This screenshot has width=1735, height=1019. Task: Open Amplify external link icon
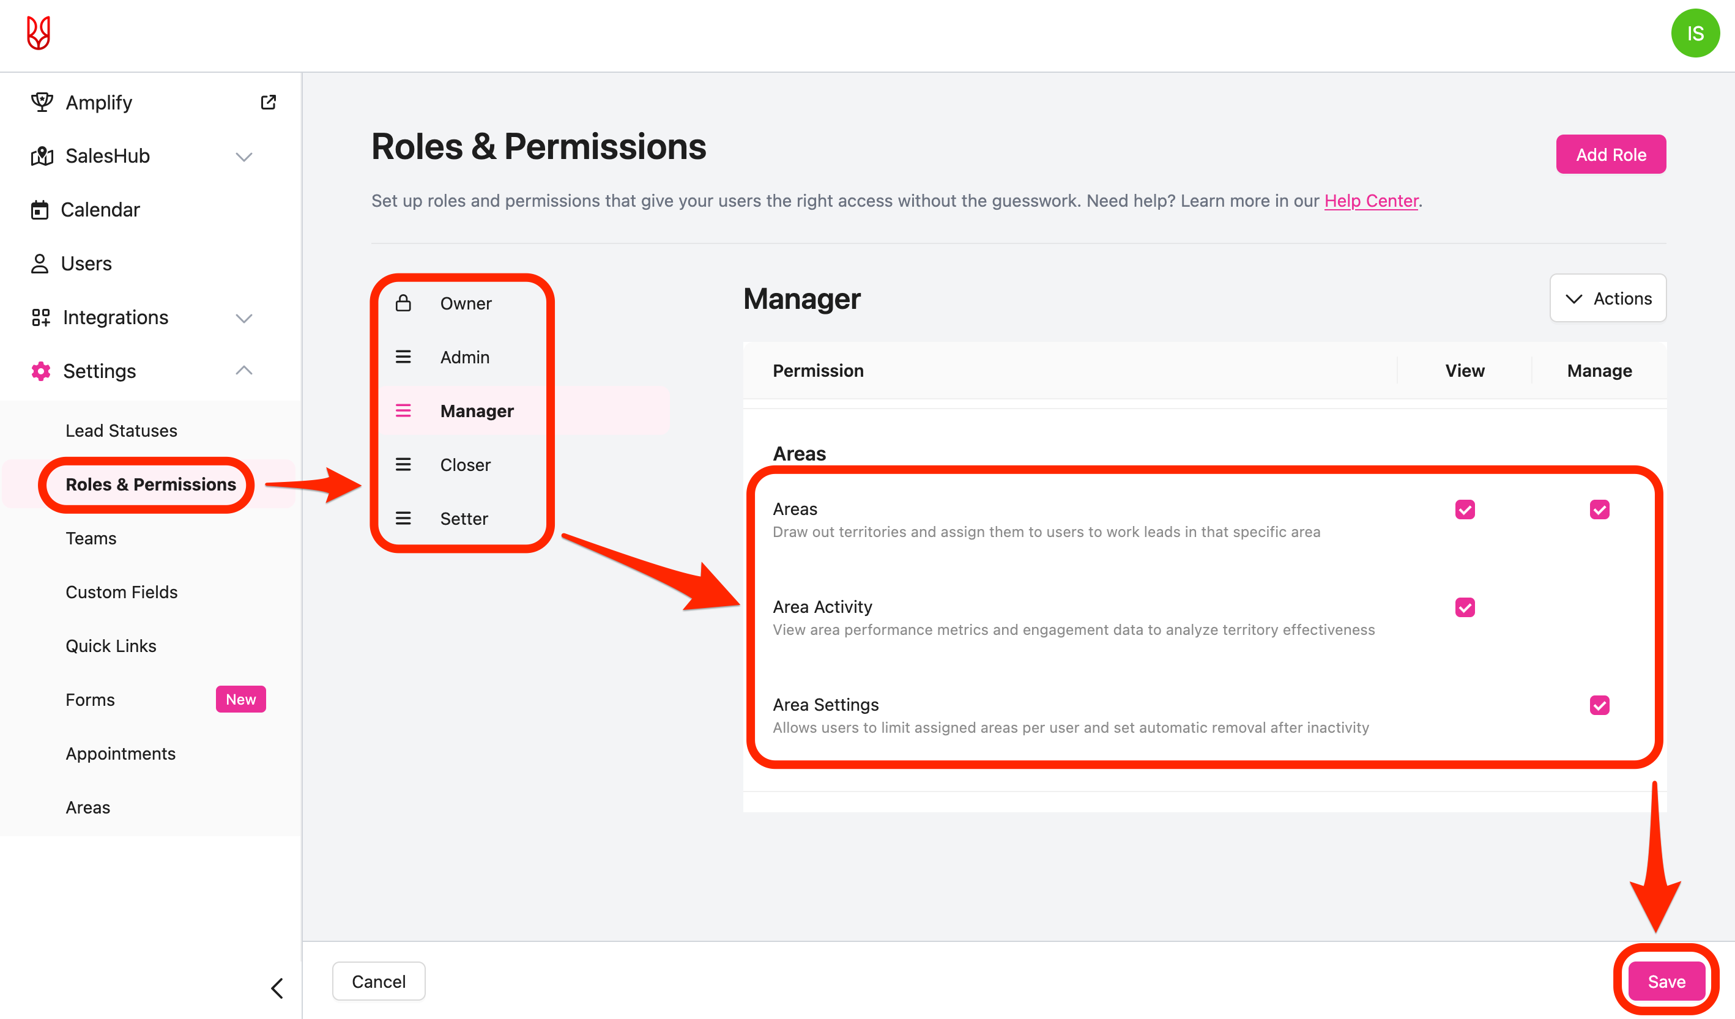pos(269,102)
